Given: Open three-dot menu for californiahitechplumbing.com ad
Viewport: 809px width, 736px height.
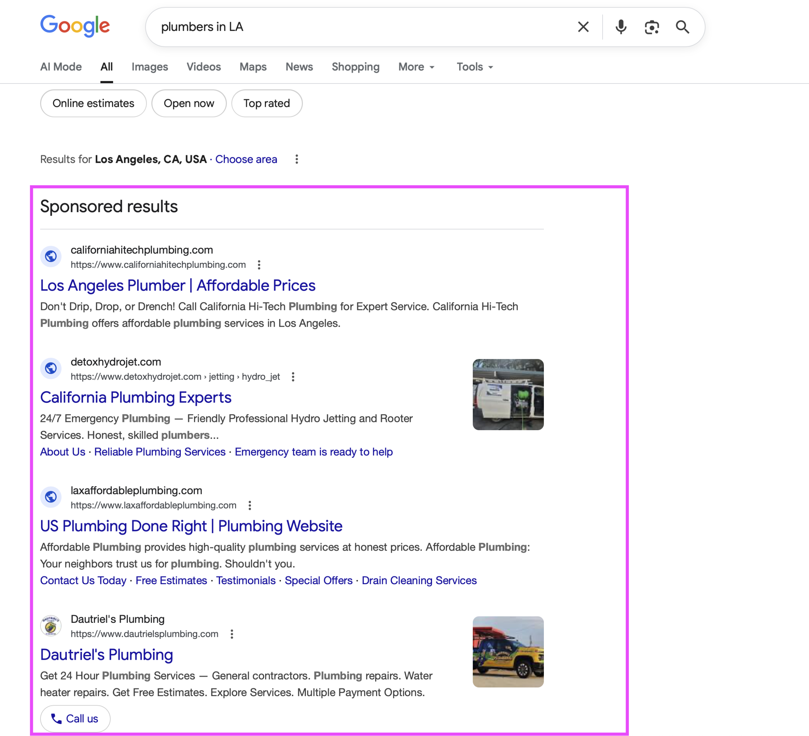Looking at the screenshot, I should [x=259, y=265].
